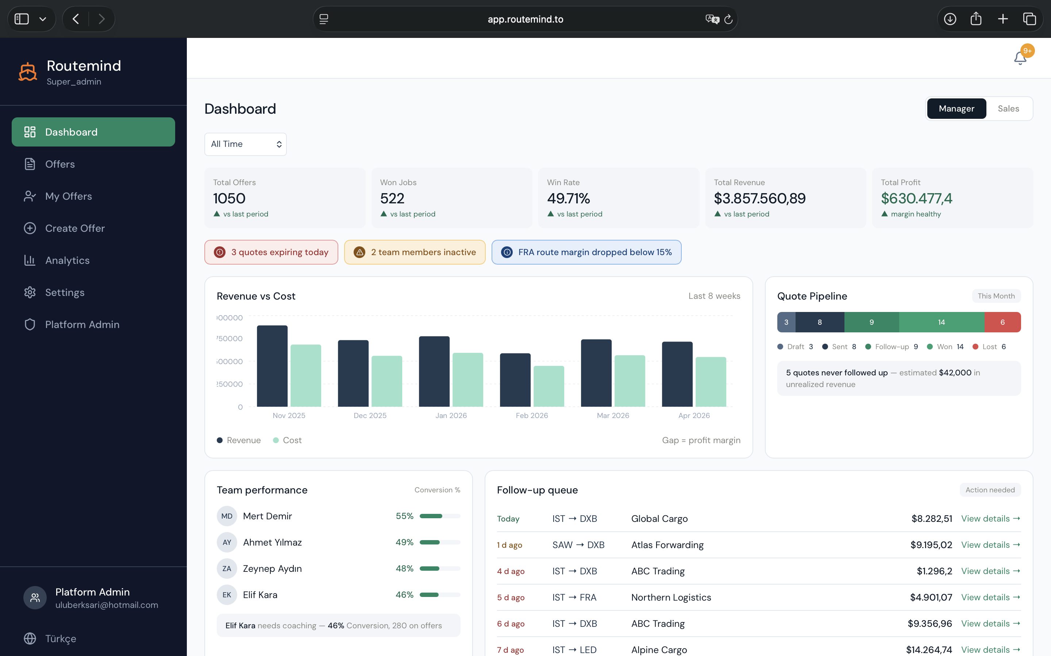Click the Nov 2025 revenue bar

(272, 366)
